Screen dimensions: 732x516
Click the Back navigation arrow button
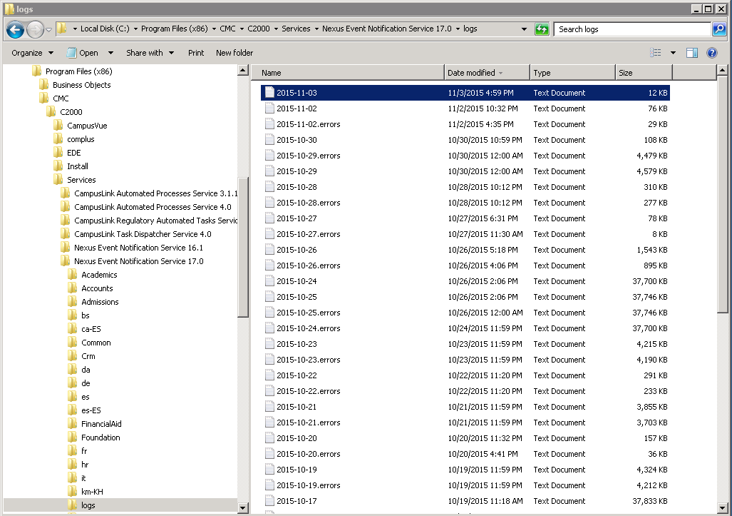[15, 29]
